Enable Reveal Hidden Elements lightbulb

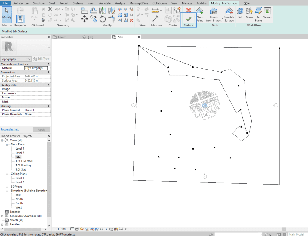pos(106,229)
